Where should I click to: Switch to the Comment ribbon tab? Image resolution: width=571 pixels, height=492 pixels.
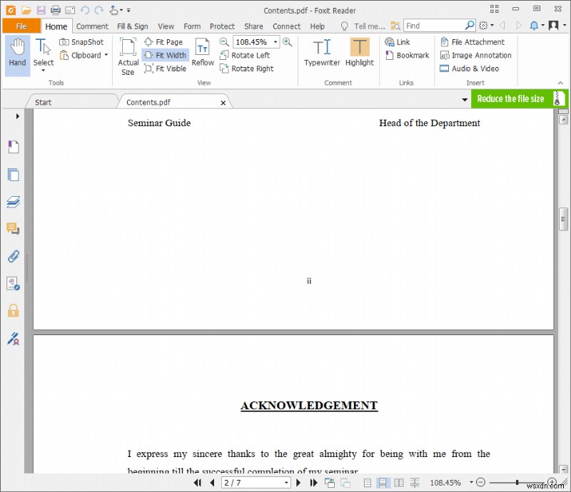[x=92, y=26]
